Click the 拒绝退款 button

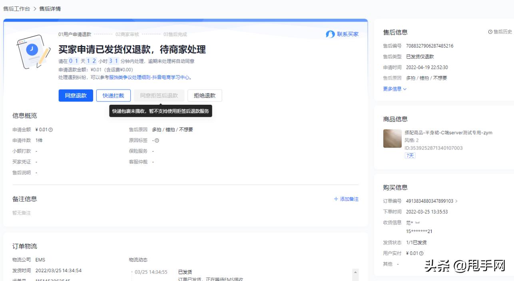coord(205,96)
